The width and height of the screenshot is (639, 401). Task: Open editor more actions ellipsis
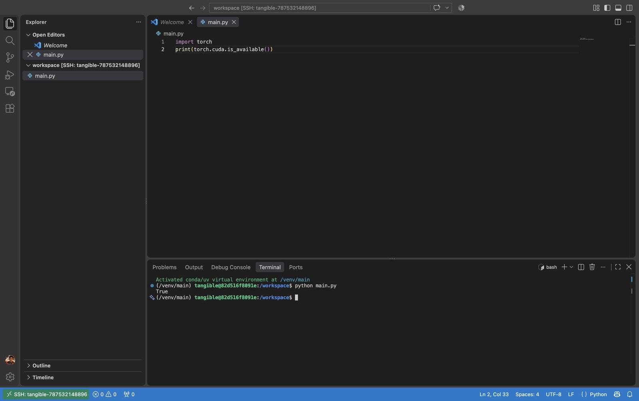pos(629,22)
